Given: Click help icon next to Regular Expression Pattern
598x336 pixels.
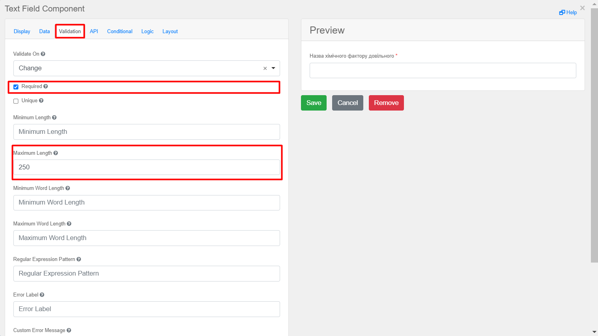Looking at the screenshot, I should [x=79, y=259].
